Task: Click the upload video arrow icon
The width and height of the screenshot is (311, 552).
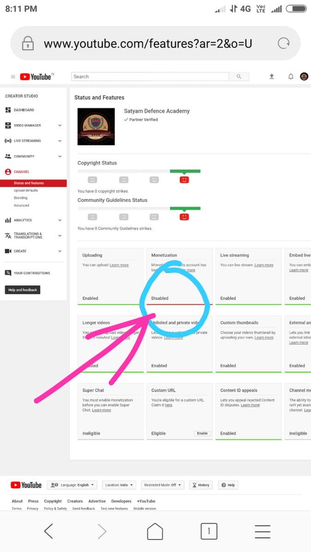Action: [x=272, y=76]
